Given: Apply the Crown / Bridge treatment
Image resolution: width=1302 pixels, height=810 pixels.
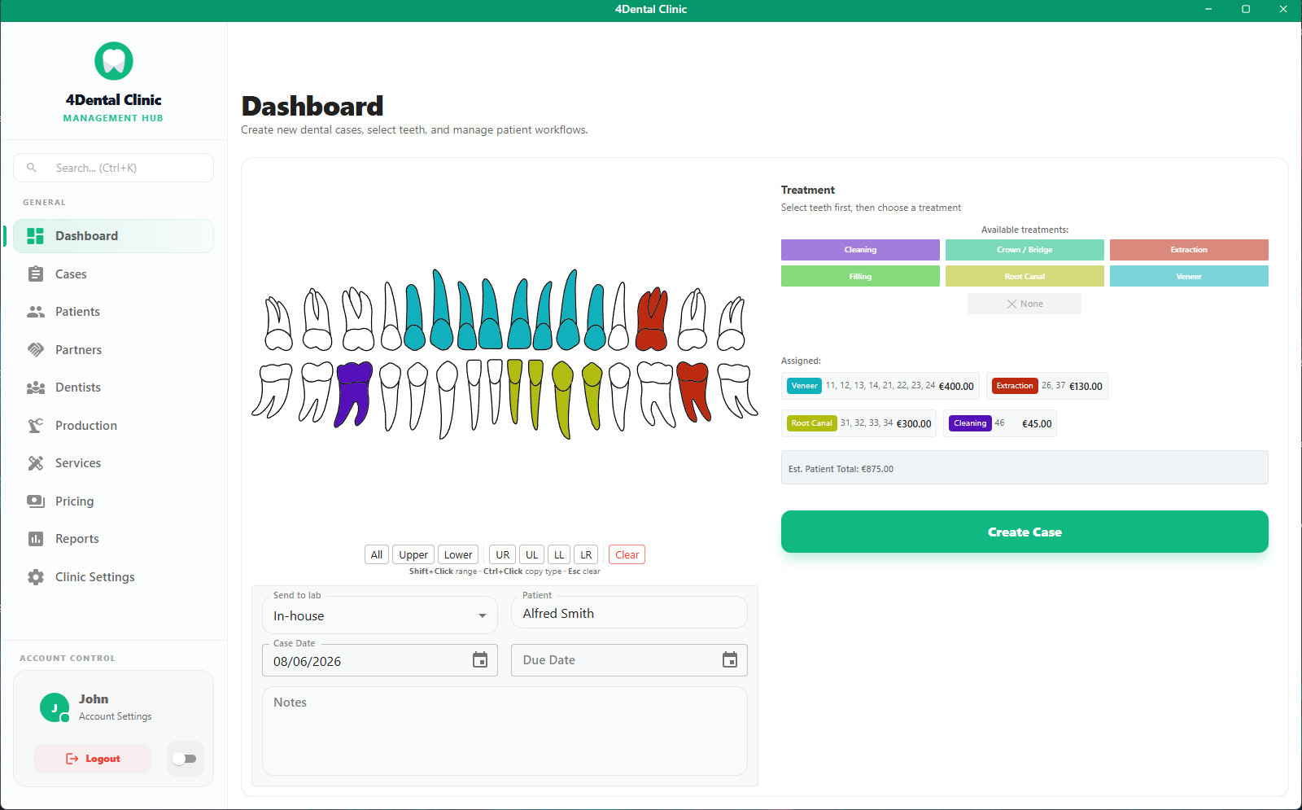Looking at the screenshot, I should [x=1025, y=250].
